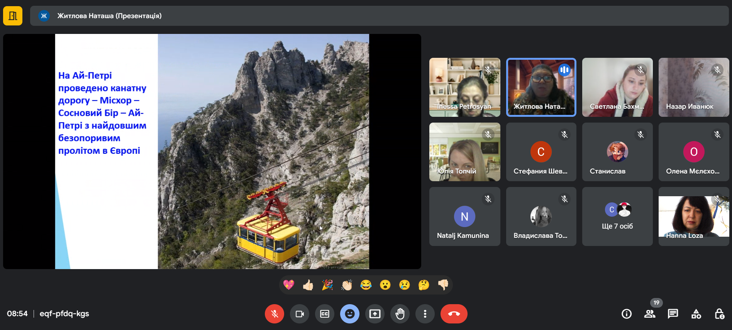
Task: Click the yellow meeting room icon
Action: tap(13, 16)
